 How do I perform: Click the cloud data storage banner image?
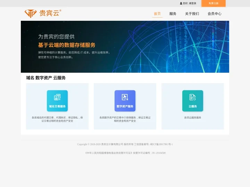pos(125,47)
